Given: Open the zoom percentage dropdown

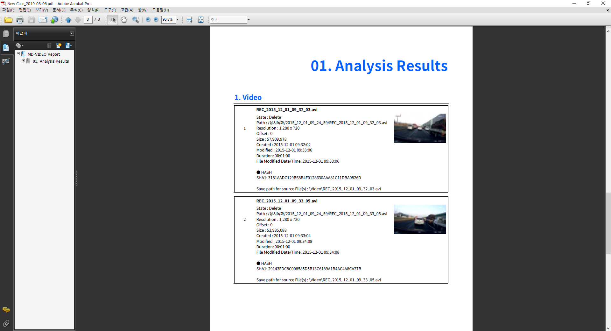Looking at the screenshot, I should pyautogui.click(x=178, y=20).
